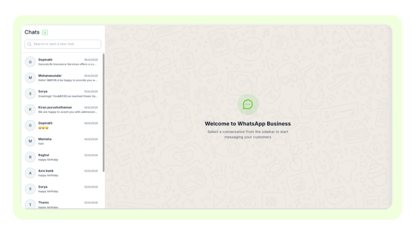Click Raghul's R avatar
Viewport: 417px width, 227px height.
click(30, 157)
